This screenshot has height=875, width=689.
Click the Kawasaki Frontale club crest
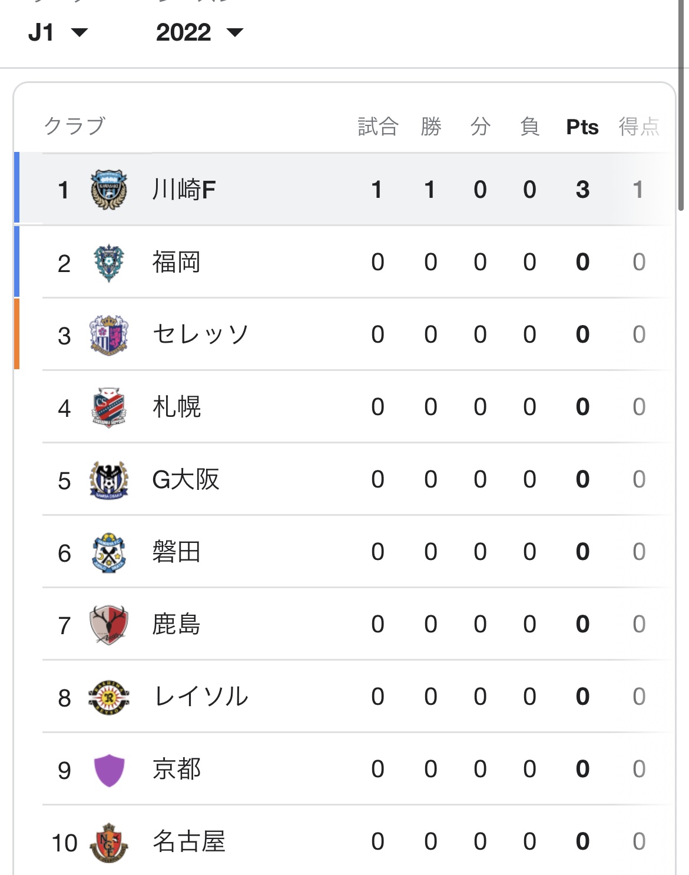coord(109,190)
